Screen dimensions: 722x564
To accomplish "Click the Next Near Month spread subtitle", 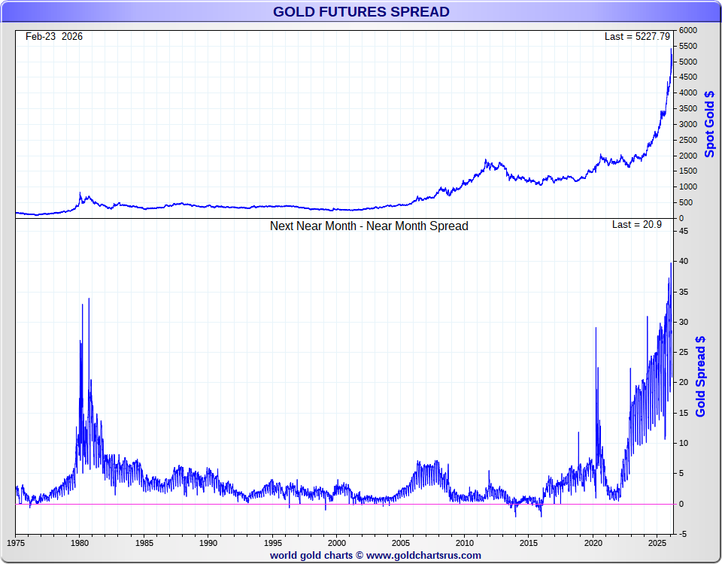I will click(369, 226).
